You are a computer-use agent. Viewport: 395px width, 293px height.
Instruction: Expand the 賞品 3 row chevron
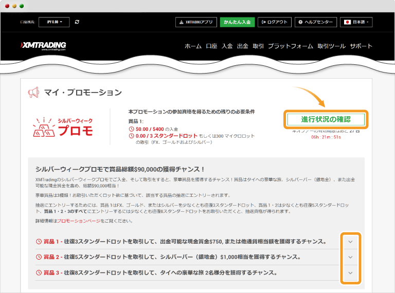pos(350,273)
